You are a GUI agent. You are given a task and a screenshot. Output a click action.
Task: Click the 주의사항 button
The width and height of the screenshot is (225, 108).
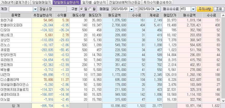tap(204, 9)
